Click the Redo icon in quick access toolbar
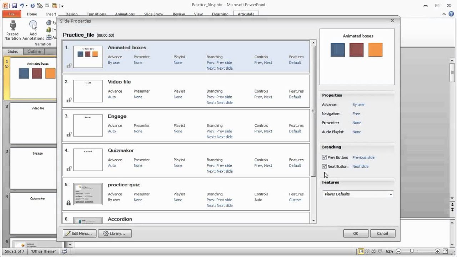 click(32, 5)
